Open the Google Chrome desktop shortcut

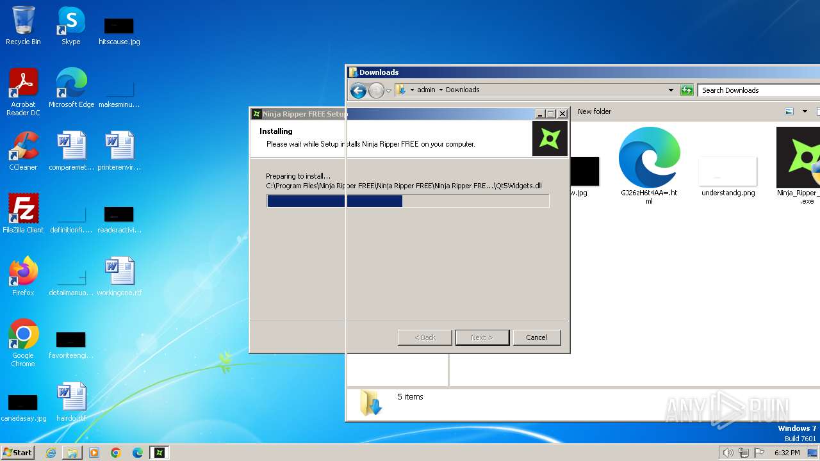click(x=23, y=343)
